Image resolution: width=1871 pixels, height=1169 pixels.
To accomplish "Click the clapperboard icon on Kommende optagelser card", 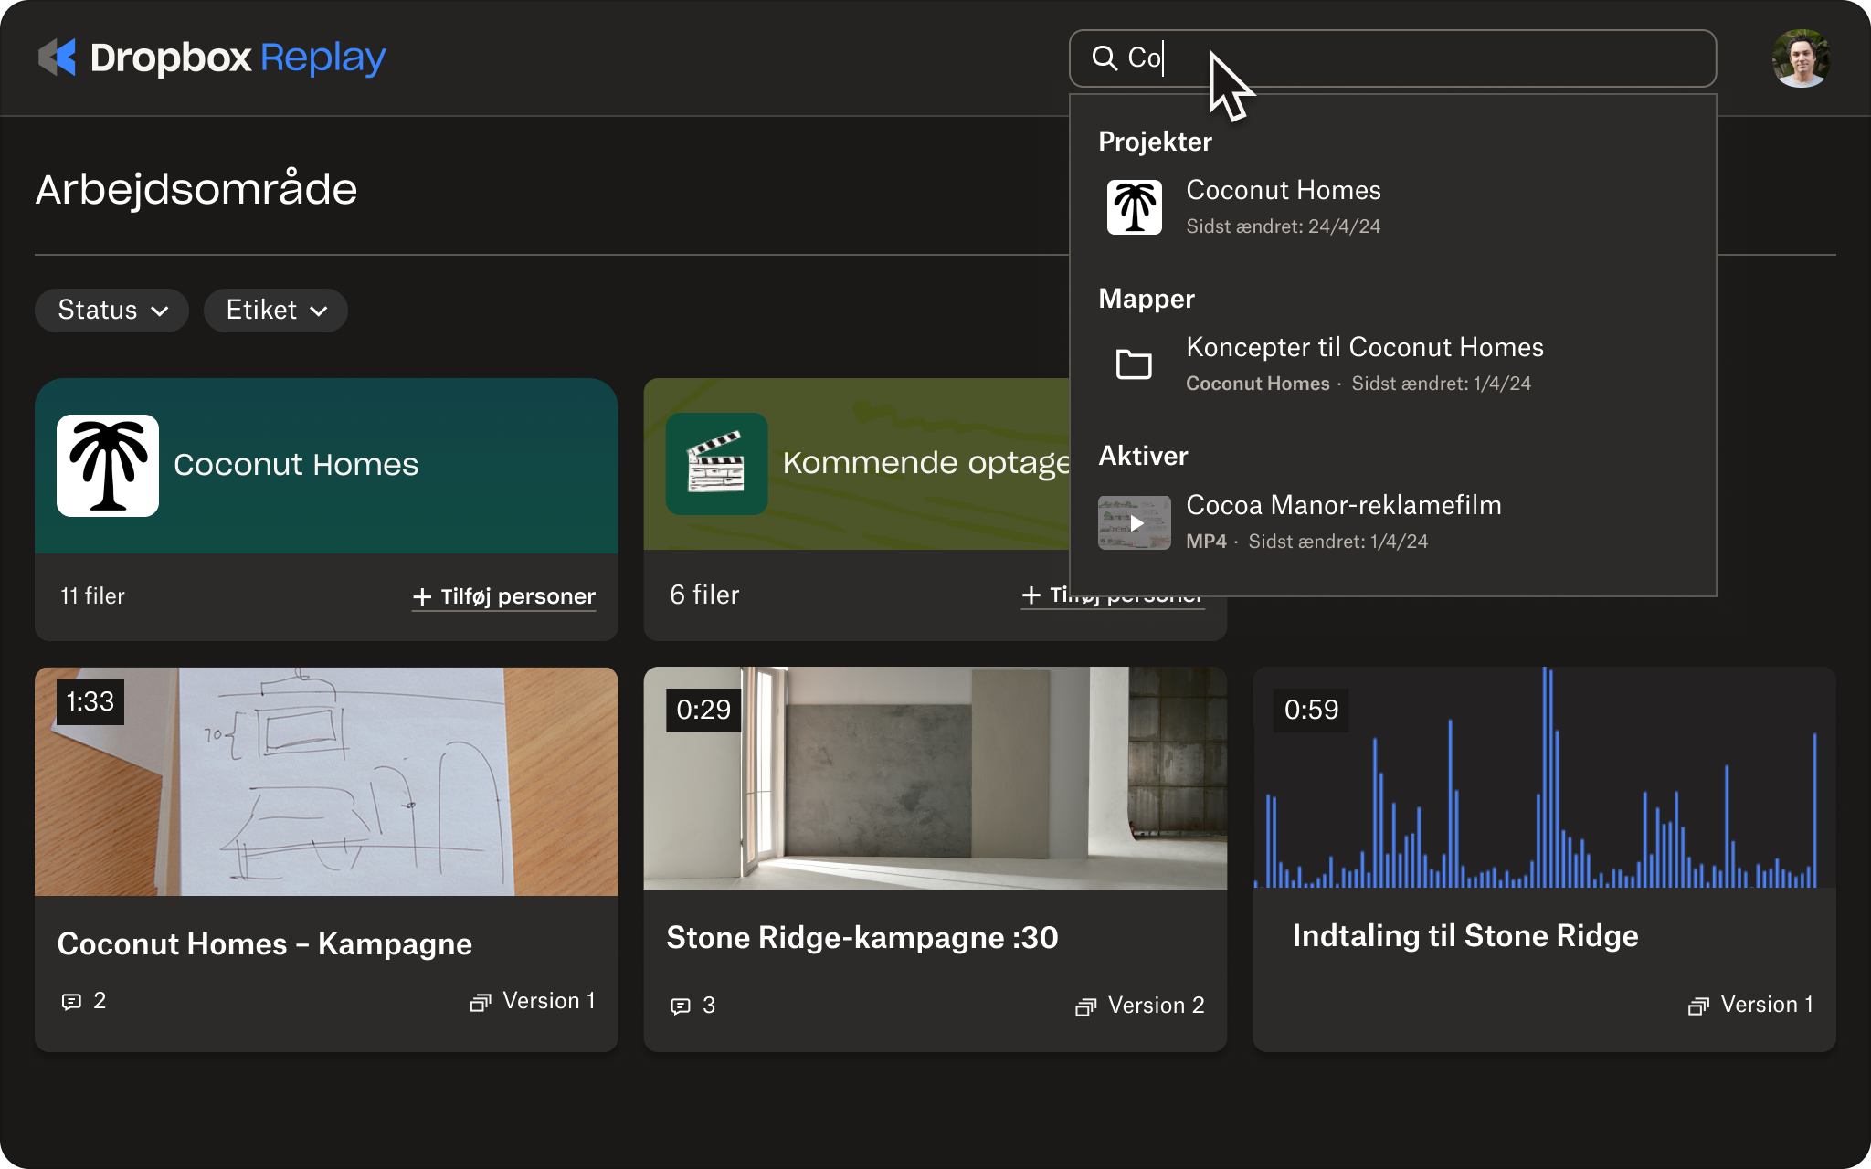I will pos(716,464).
